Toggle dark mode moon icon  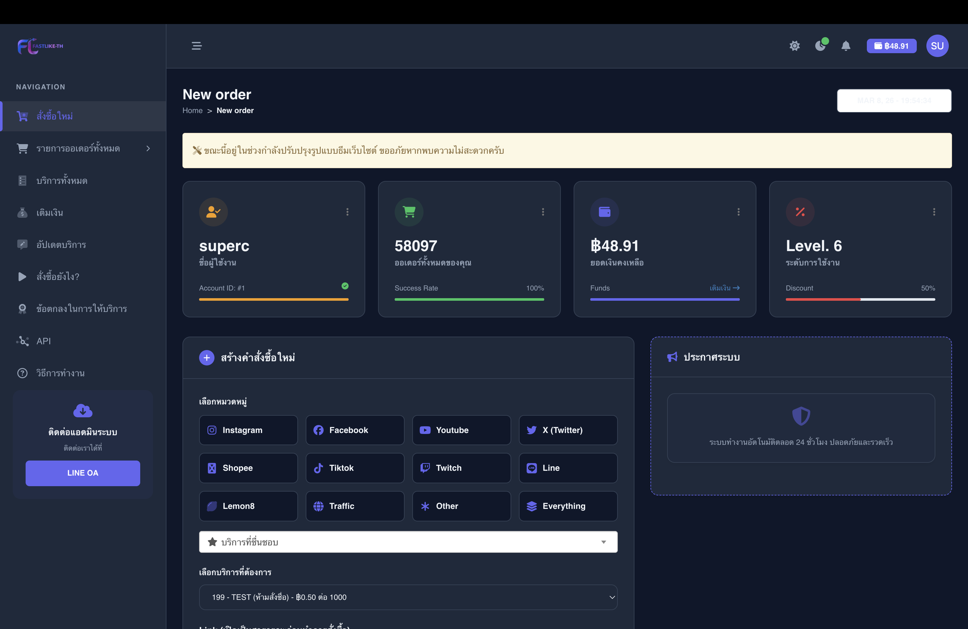pos(820,45)
